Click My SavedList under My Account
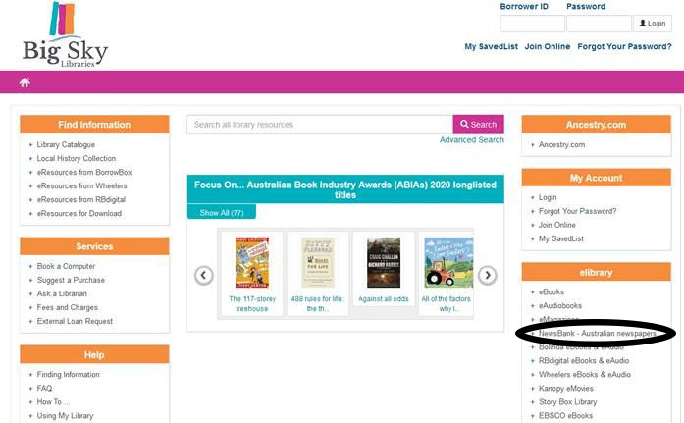Viewport: 684px width, 423px height. click(561, 238)
